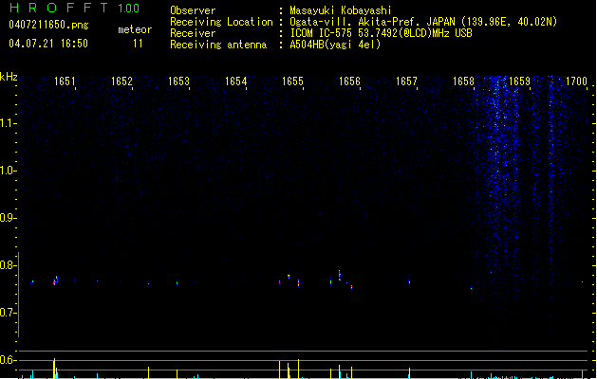The image size is (597, 379).
Task: Click the date 04.07.21 16:50
Action: pyautogui.click(x=48, y=44)
